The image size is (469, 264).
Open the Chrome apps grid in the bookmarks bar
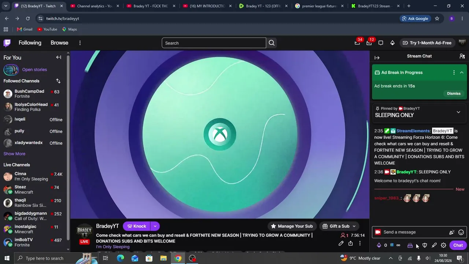[x=6, y=29]
